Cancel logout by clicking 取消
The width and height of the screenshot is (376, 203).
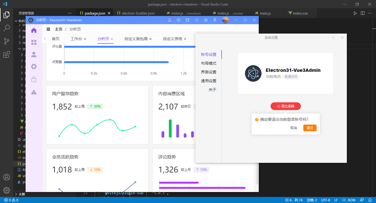[294, 128]
